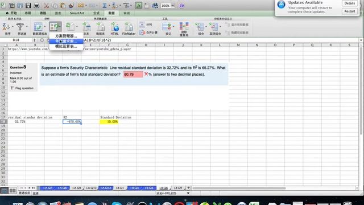Image resolution: width=364 pixels, height=205 pixels.
Task: Open the Formulas ribbon tab
Action: pos(96,13)
